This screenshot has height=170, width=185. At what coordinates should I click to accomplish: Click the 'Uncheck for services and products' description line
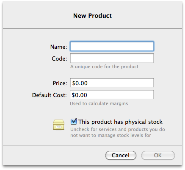point(118,129)
